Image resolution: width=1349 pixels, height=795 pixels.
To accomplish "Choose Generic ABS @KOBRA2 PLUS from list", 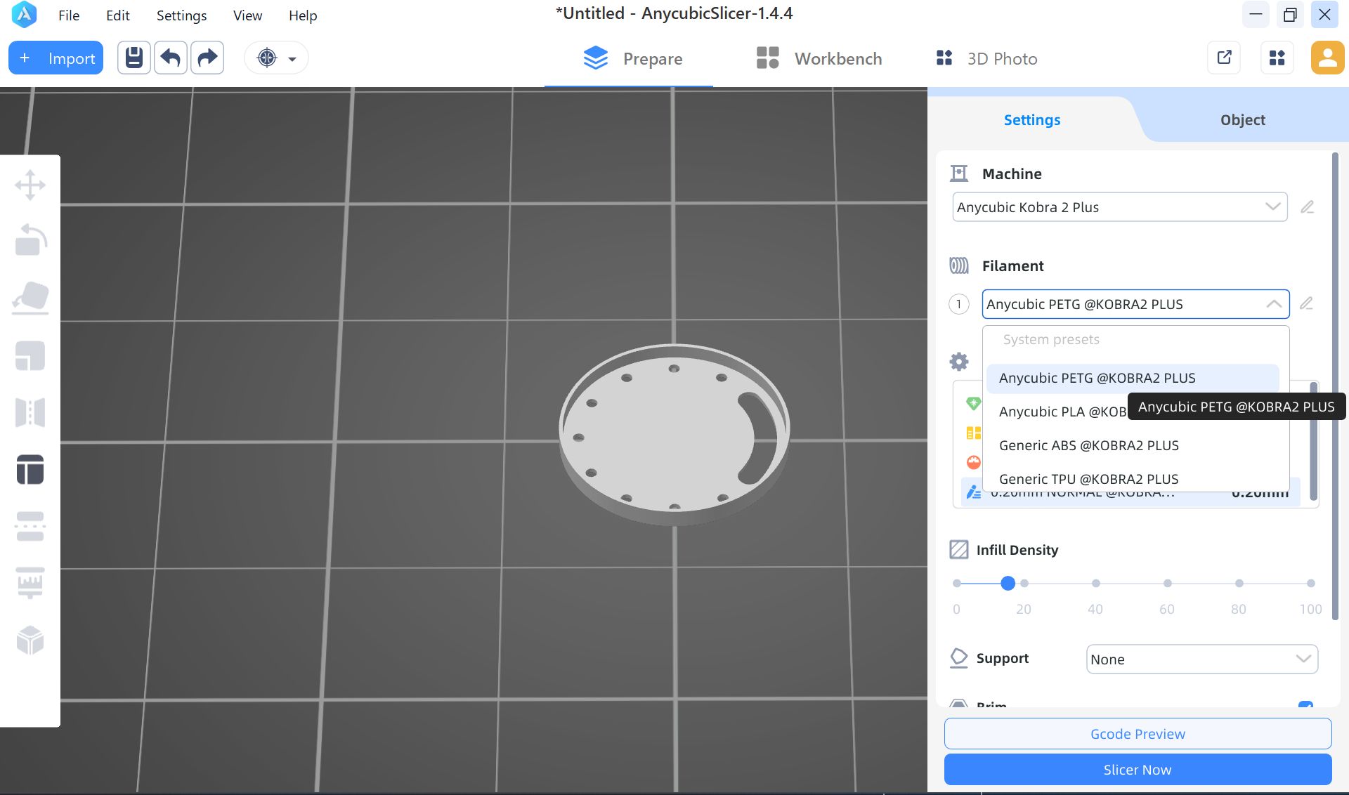I will coord(1133,445).
